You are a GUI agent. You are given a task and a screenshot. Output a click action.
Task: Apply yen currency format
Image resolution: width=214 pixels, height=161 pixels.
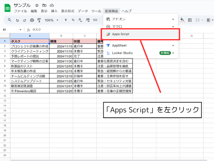pyautogui.click(x=66, y=20)
